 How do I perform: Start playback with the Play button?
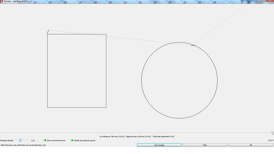click(x=205, y=145)
